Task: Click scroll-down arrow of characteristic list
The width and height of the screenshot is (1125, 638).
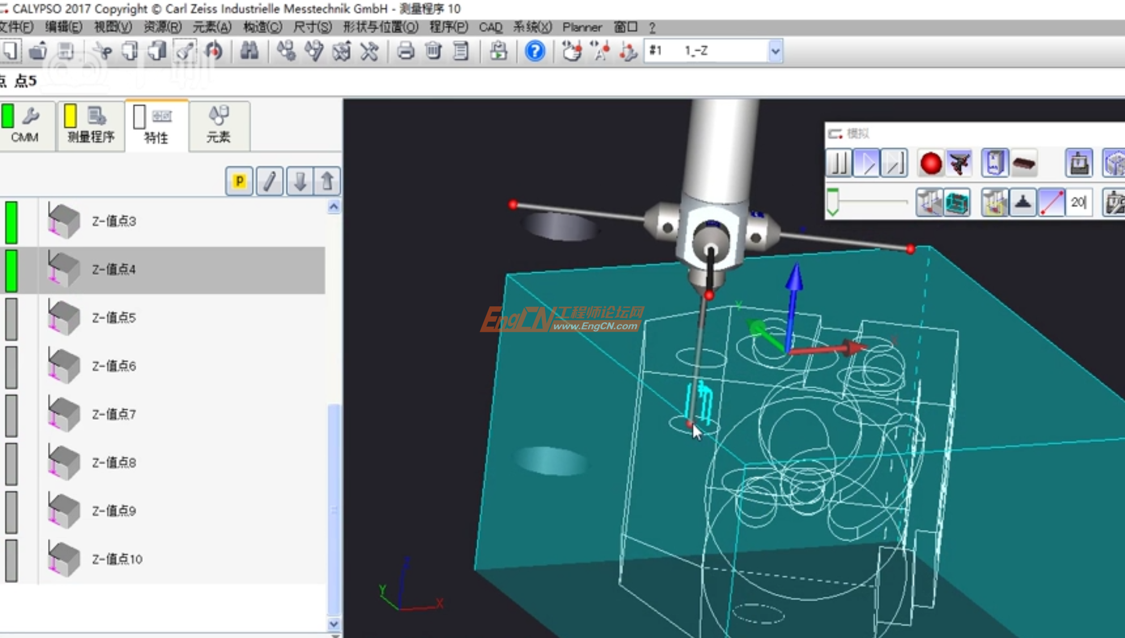Action: pos(333,624)
